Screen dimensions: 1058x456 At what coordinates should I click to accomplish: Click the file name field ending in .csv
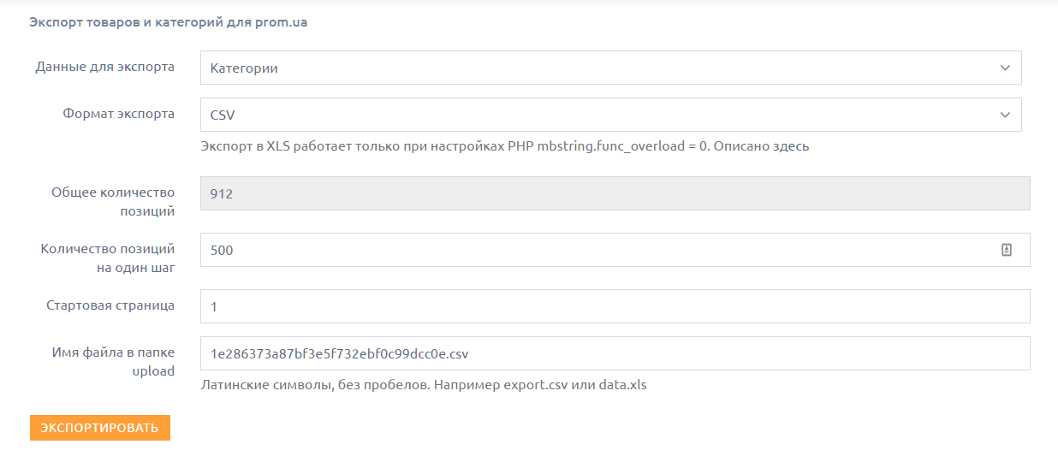(x=615, y=353)
